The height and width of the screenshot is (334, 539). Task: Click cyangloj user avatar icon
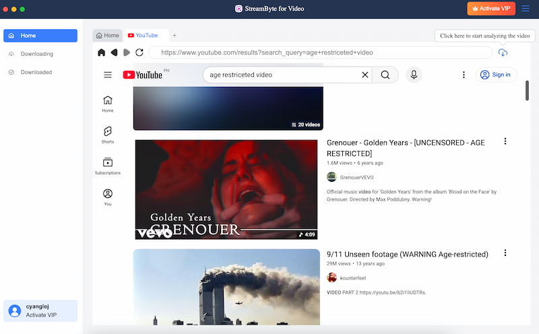point(15,310)
